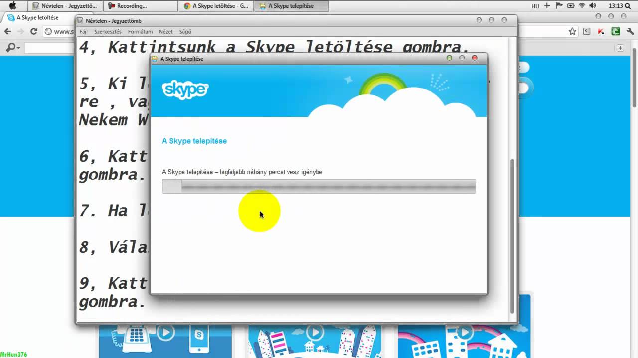Image resolution: width=638 pixels, height=358 pixels.
Task: Click the HU keyboard language indicator
Action: pyautogui.click(x=535, y=6)
